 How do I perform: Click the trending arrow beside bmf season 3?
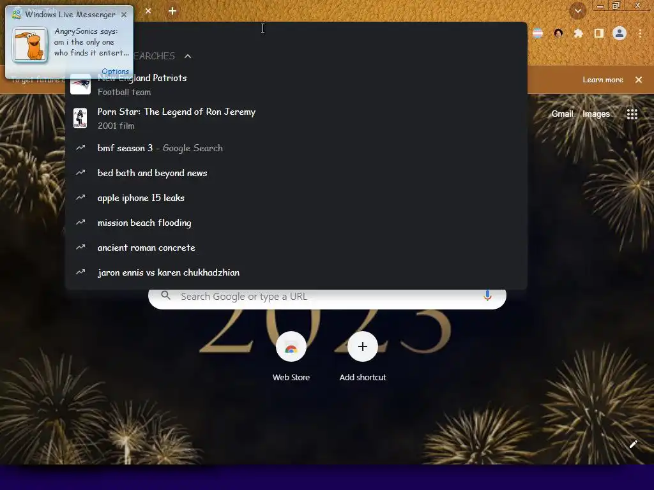point(80,147)
